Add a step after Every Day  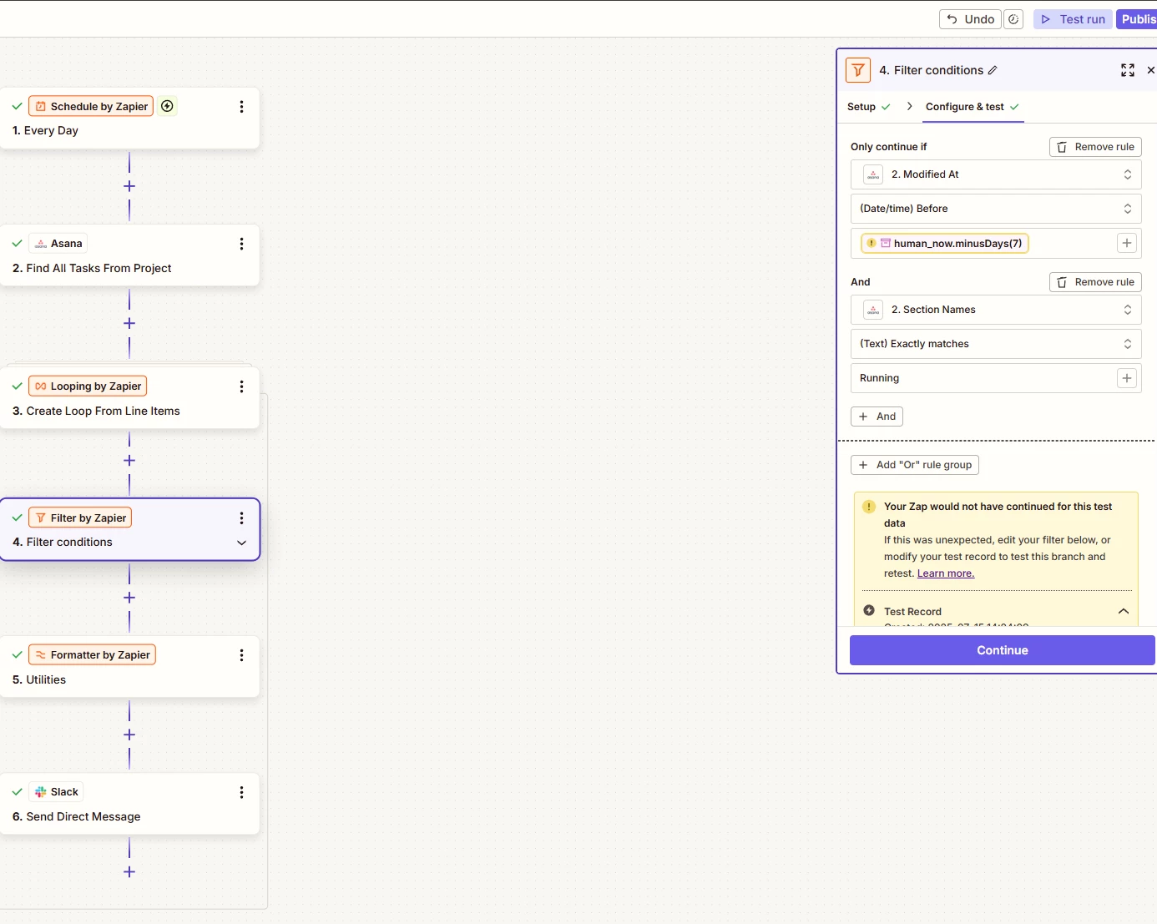coord(129,186)
